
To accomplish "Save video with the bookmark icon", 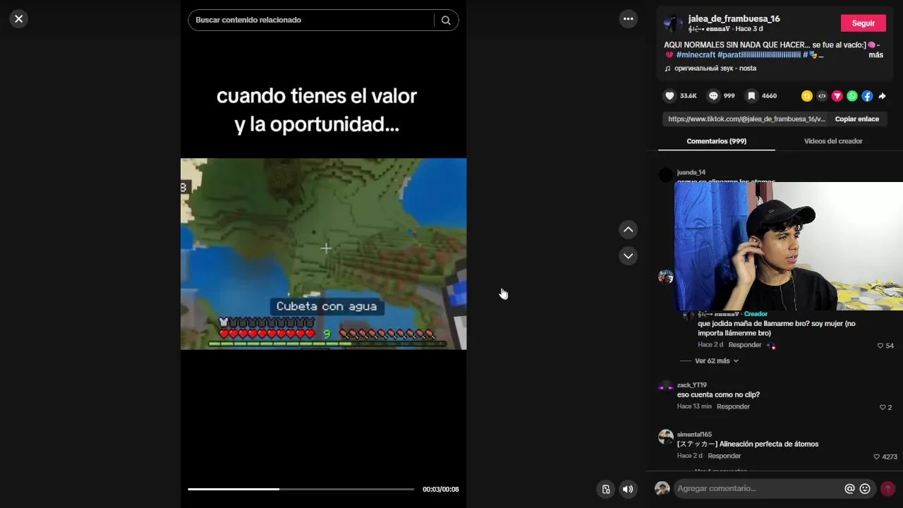I will (752, 96).
